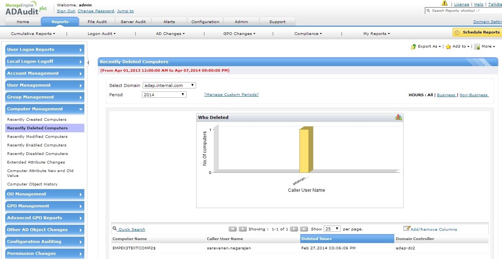
Task: Go to the first page of results
Action: pyautogui.click(x=233, y=229)
